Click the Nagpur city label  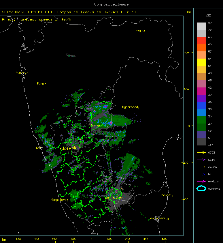[141, 30]
